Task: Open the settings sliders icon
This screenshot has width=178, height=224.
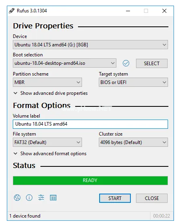Action: 41,198
